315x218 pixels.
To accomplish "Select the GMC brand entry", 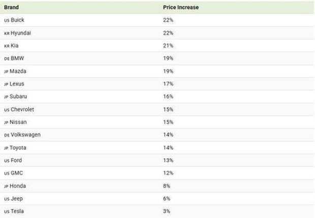I will 17,173.
